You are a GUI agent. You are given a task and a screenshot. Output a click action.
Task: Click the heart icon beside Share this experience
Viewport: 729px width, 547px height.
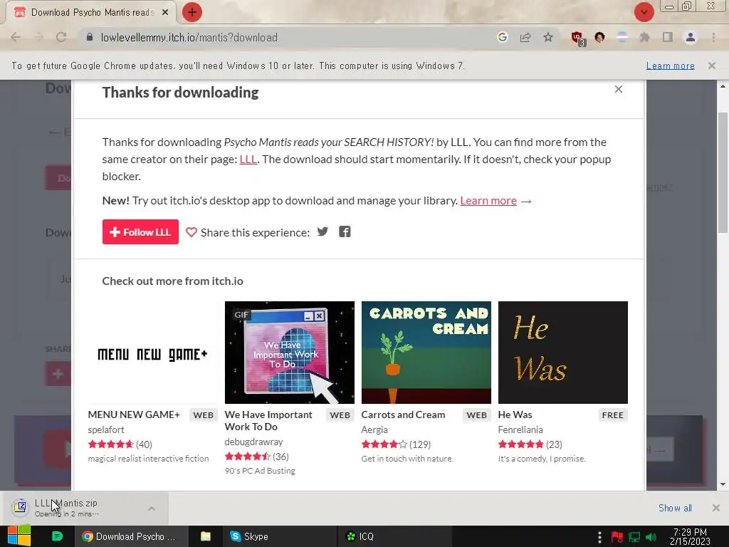pos(191,231)
